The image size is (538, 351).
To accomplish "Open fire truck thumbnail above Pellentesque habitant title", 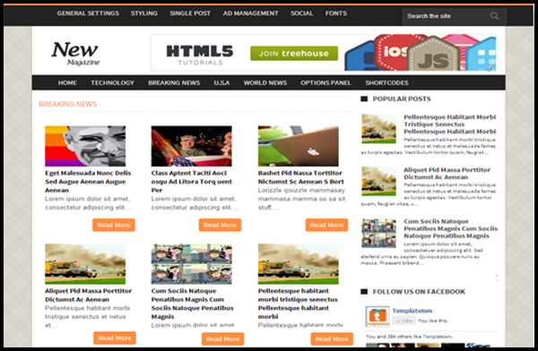I will tap(299, 264).
